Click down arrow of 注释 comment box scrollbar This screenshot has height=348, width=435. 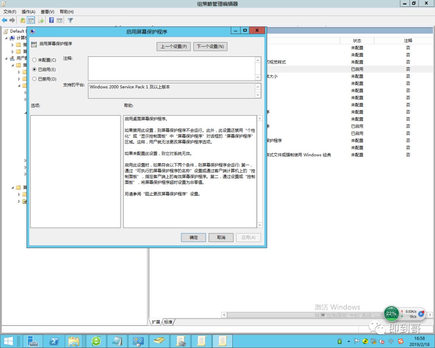click(258, 77)
